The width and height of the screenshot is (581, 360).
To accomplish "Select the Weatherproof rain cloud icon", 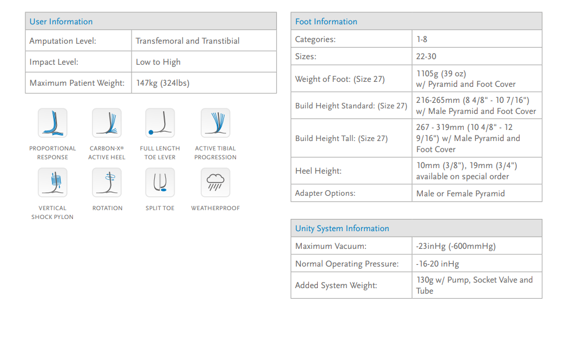I will tap(215, 182).
